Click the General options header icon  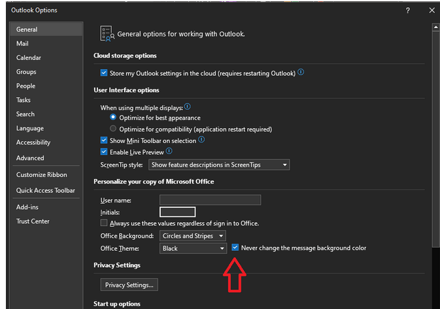pos(107,34)
